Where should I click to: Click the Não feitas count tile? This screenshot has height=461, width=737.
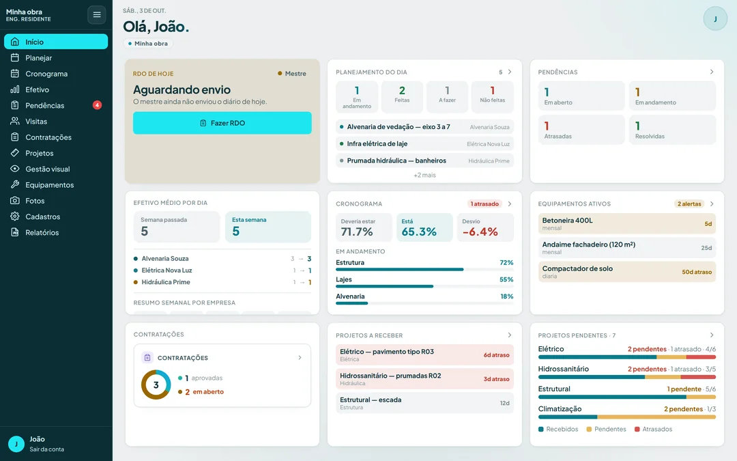[x=492, y=97]
